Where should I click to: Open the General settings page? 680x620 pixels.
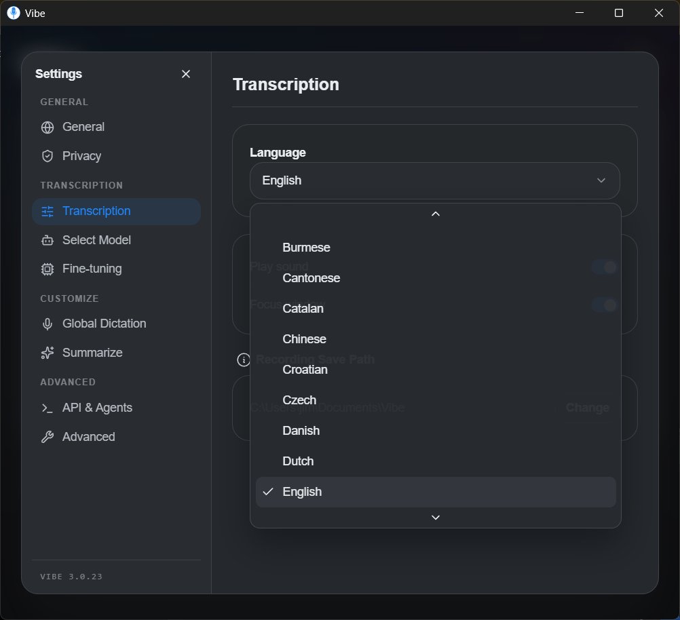pos(116,127)
